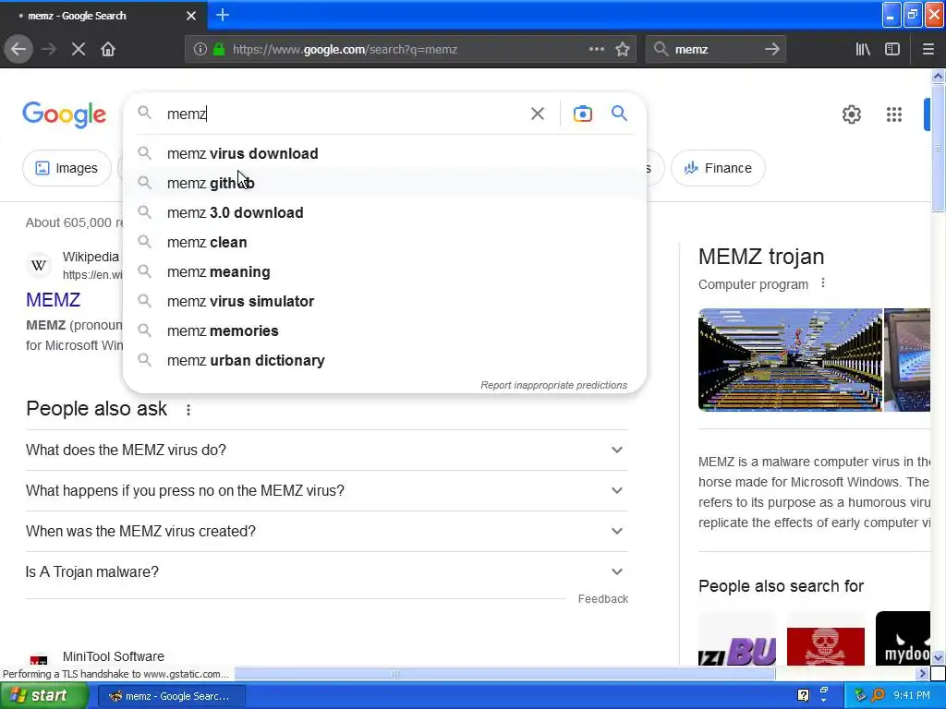
Task: Select suggestion memz github
Action: 384,184
